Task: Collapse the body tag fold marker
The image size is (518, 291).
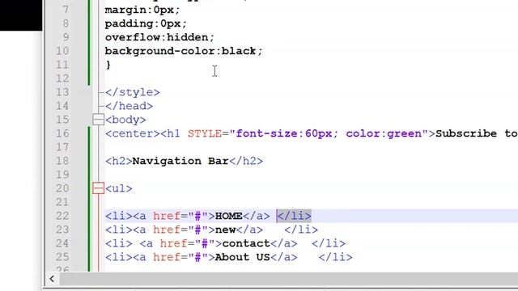Action: (x=98, y=120)
